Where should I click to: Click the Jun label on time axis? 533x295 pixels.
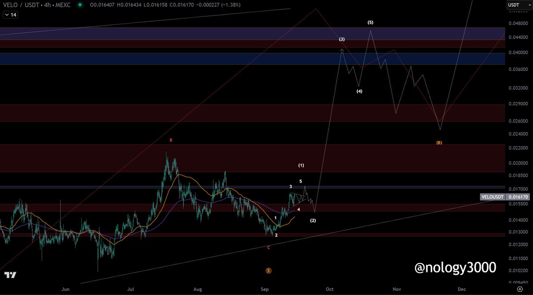tap(66, 289)
